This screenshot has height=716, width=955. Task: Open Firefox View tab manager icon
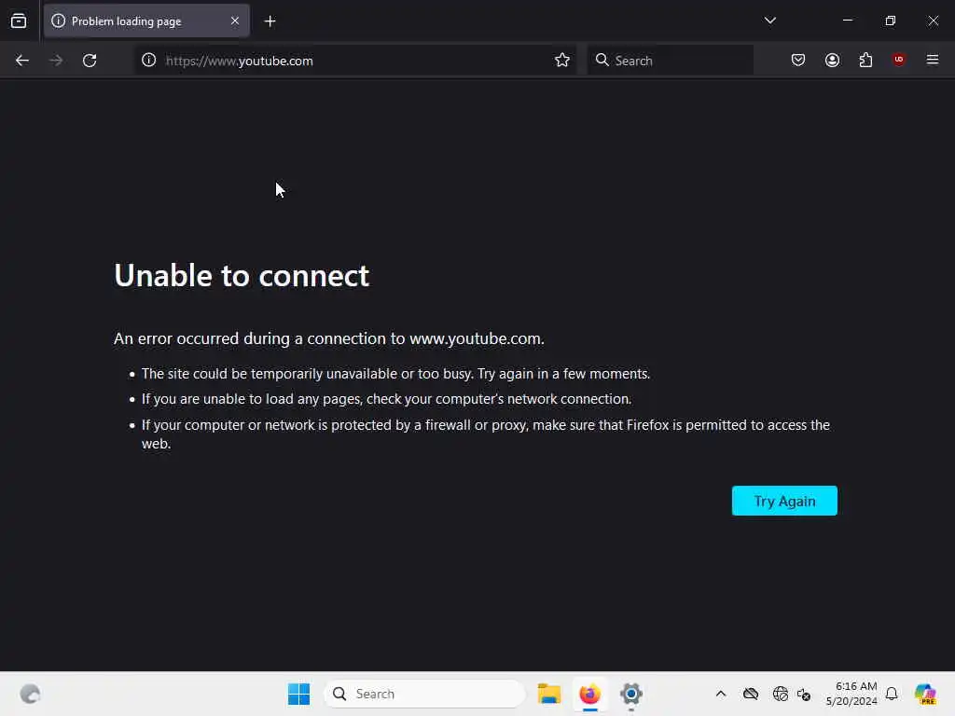pos(19,21)
